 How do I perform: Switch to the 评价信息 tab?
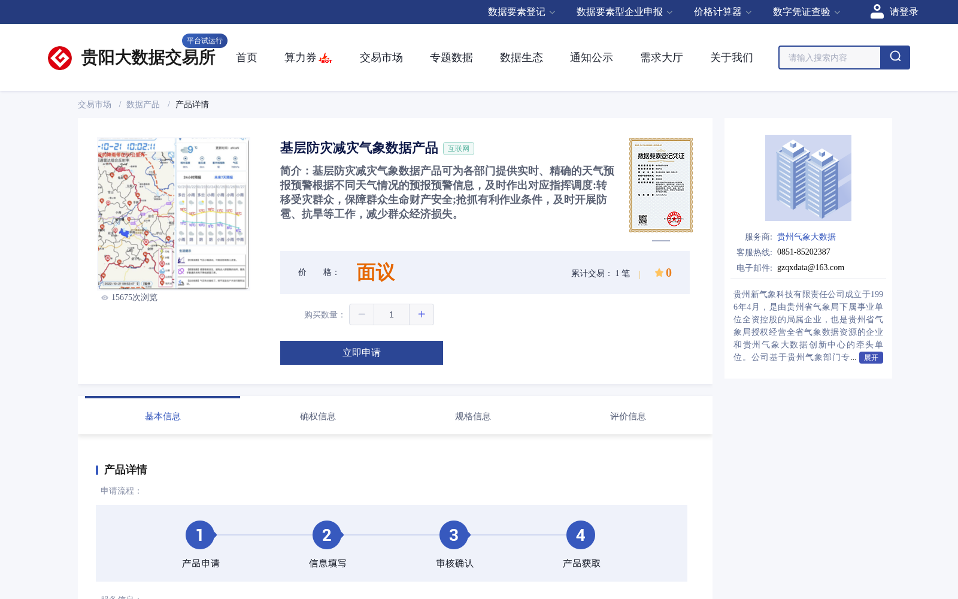coord(628,416)
